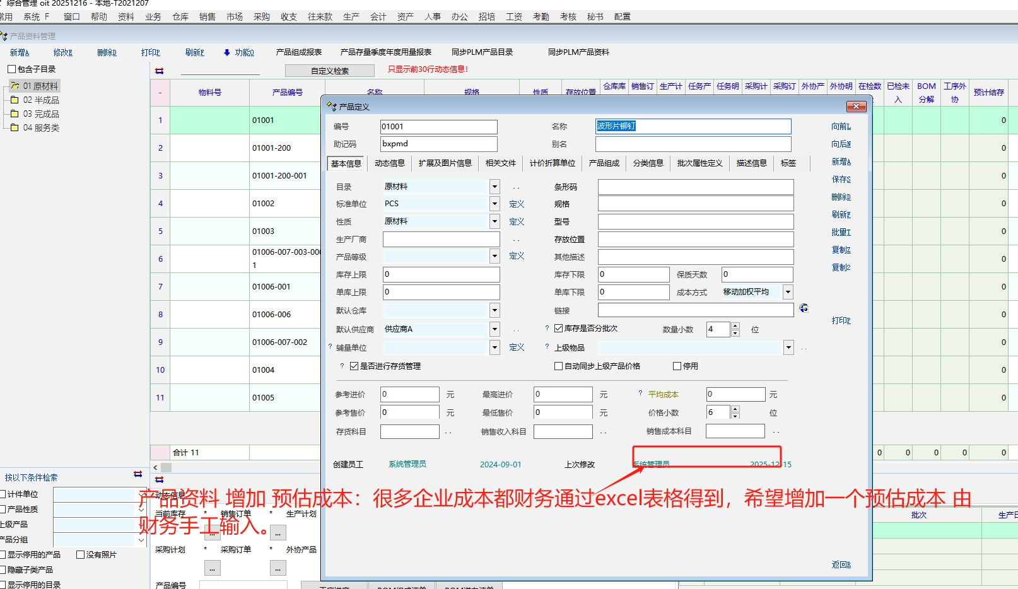Tick the 包含子目录 checkbox
This screenshot has width=1018, height=589.
click(x=11, y=69)
